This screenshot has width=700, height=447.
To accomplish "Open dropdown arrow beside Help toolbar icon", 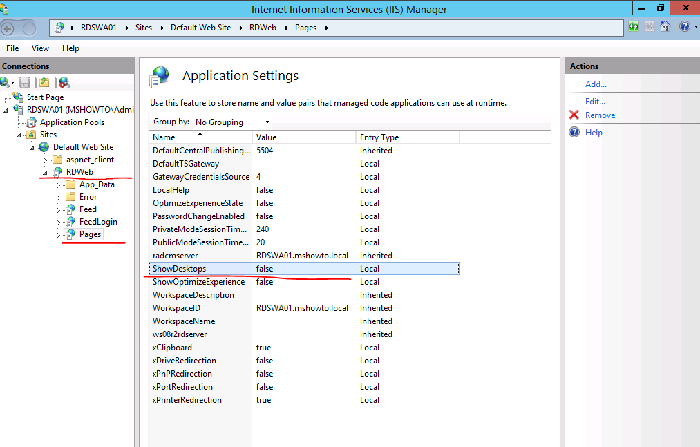I will 696,27.
